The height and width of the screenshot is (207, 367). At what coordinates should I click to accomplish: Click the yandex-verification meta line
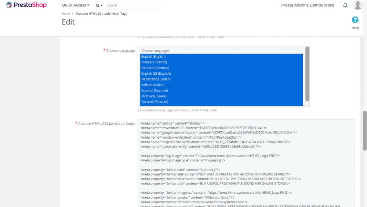tap(190, 137)
